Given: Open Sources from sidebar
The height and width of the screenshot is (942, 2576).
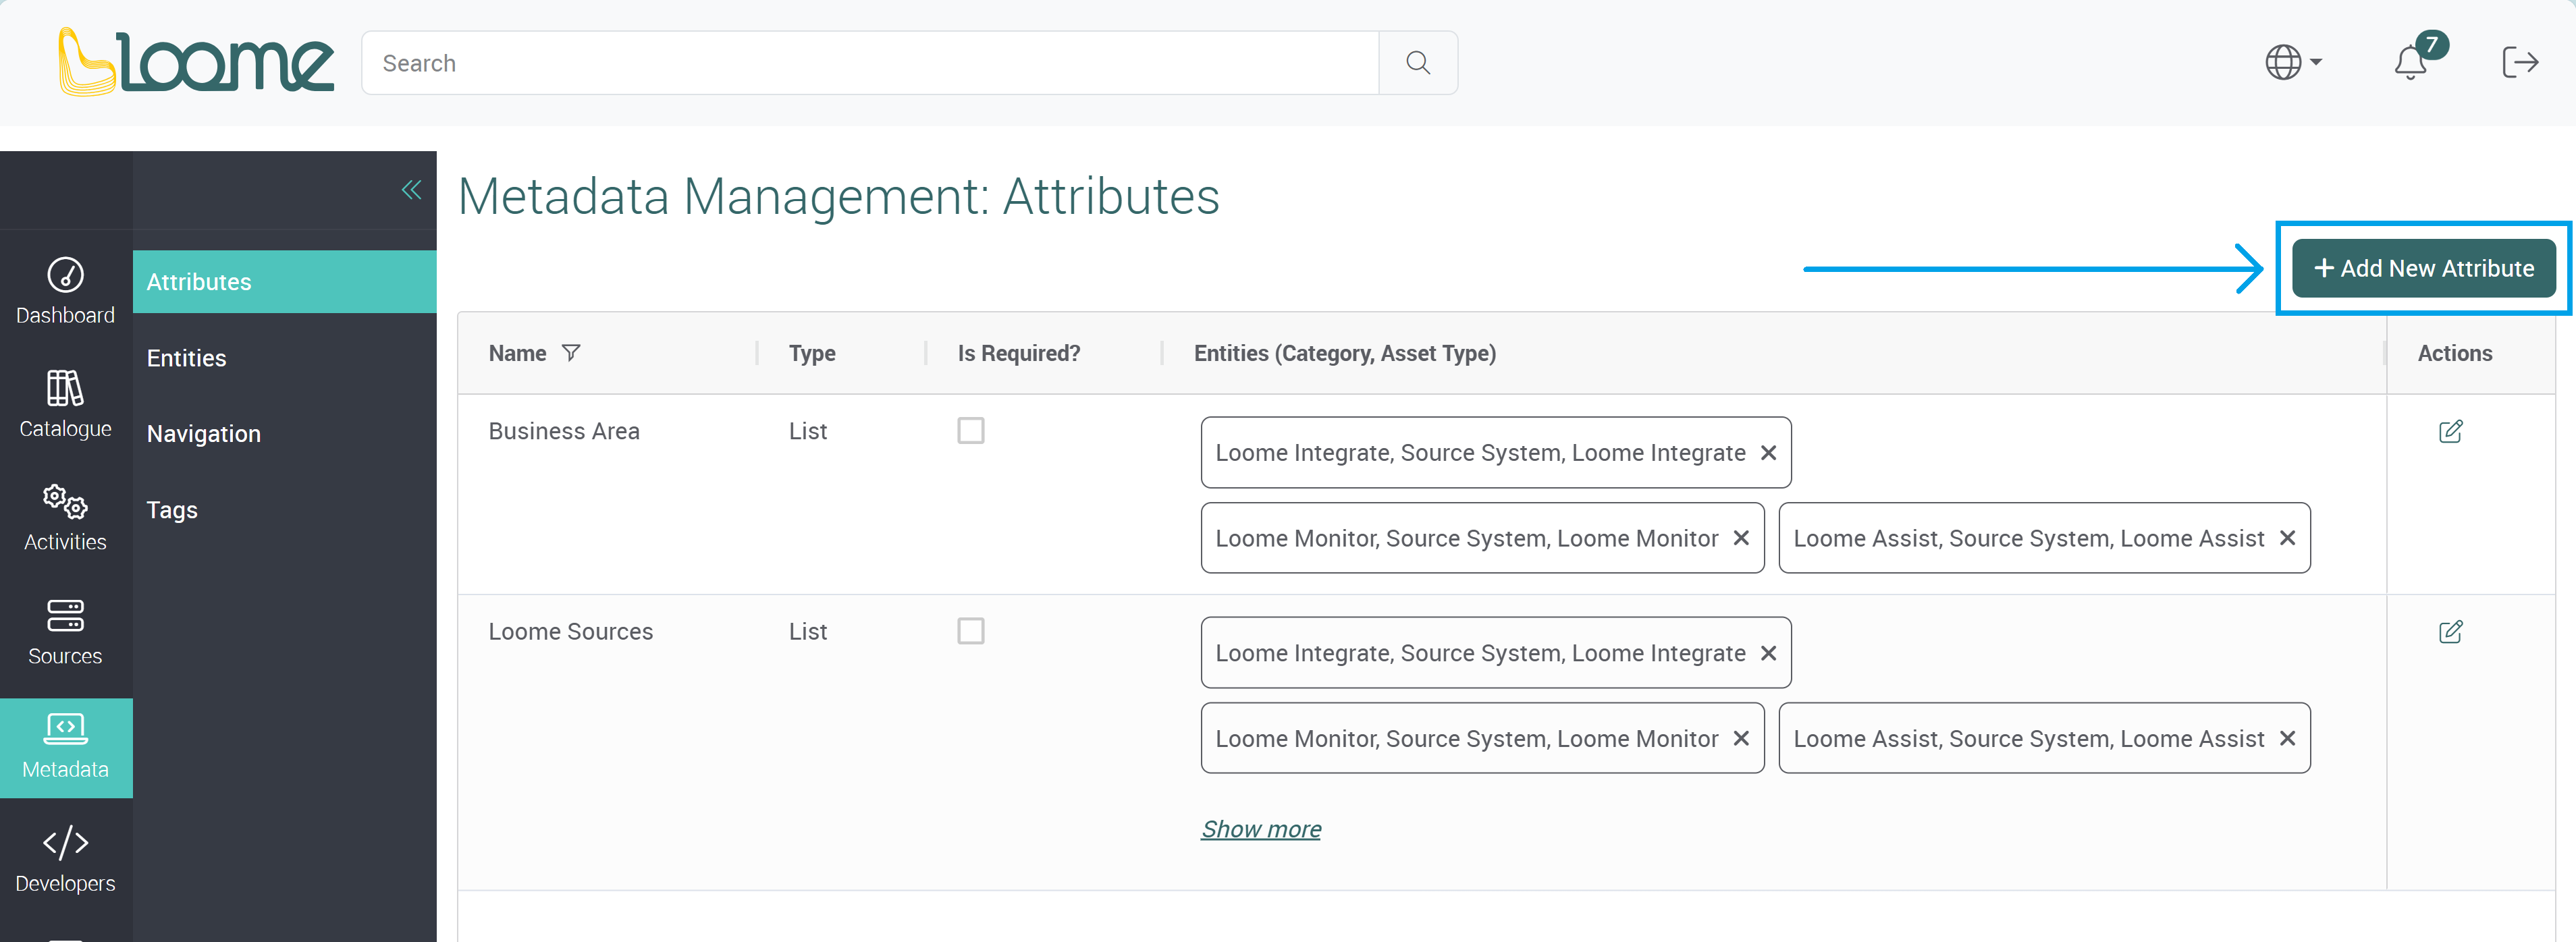Looking at the screenshot, I should tap(66, 632).
